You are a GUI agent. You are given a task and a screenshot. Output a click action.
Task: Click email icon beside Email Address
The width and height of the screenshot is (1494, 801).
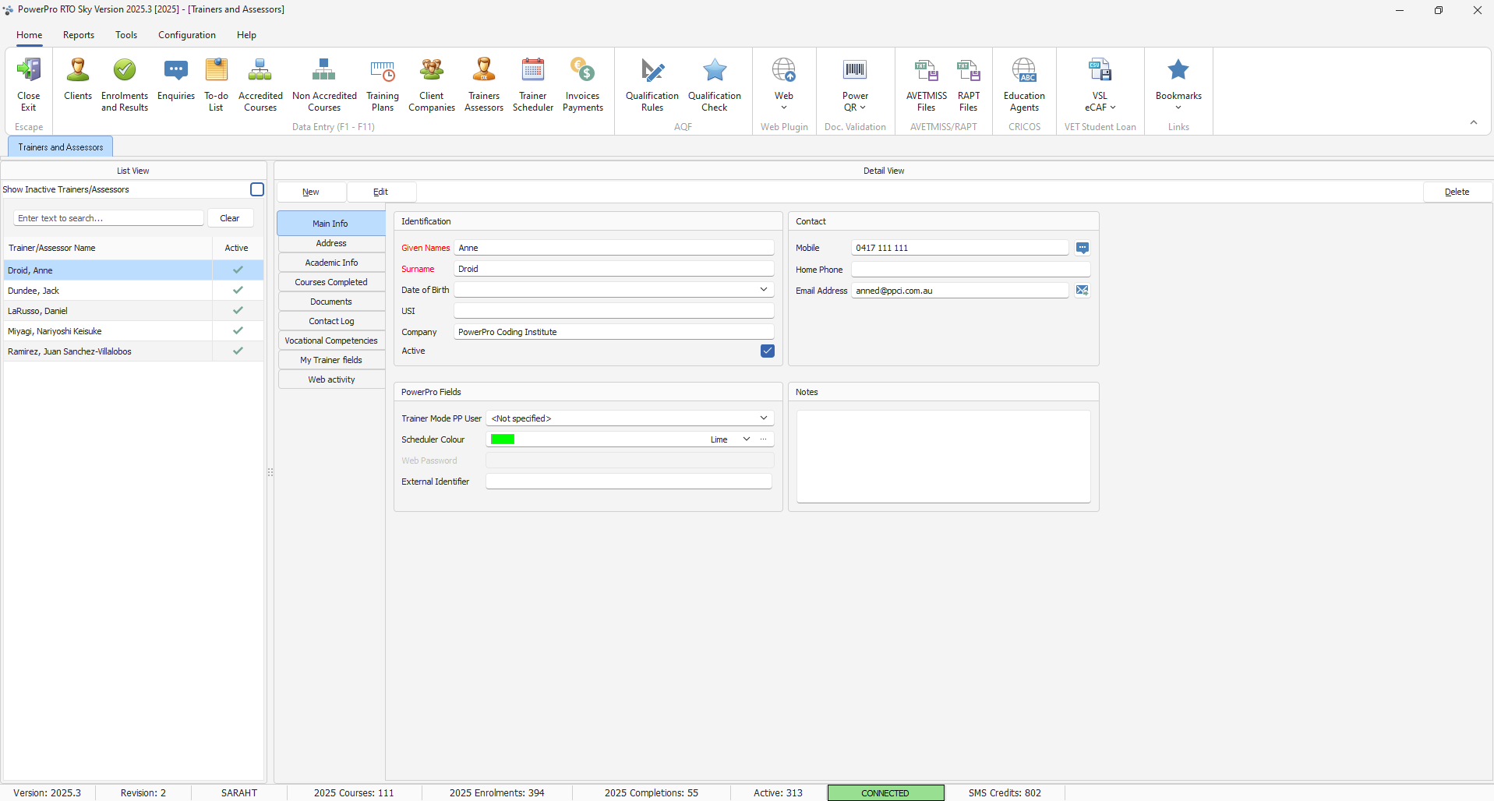click(x=1083, y=291)
